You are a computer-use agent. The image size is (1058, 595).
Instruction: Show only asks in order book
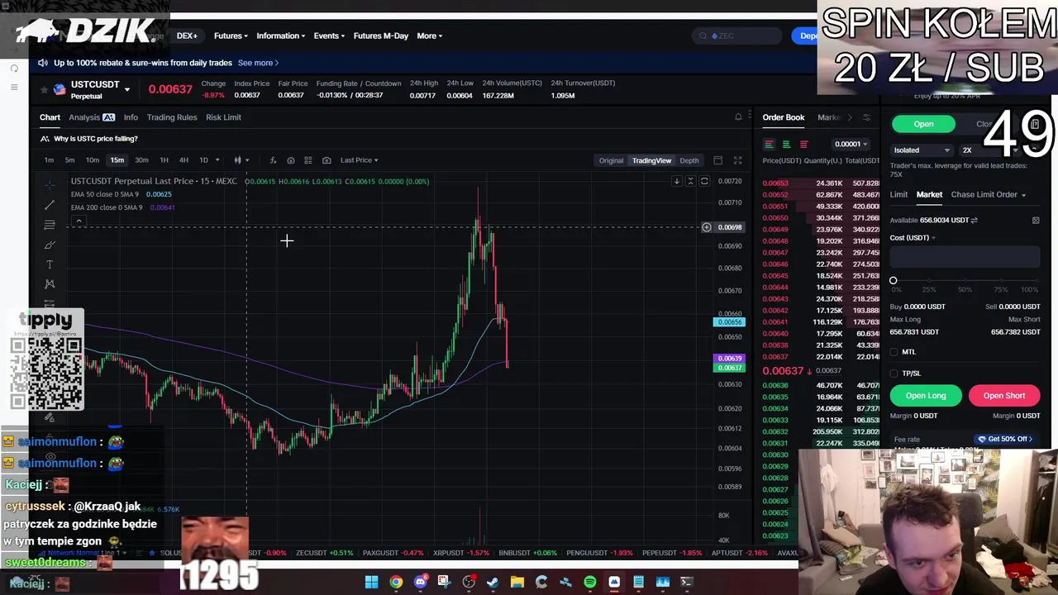tap(803, 144)
